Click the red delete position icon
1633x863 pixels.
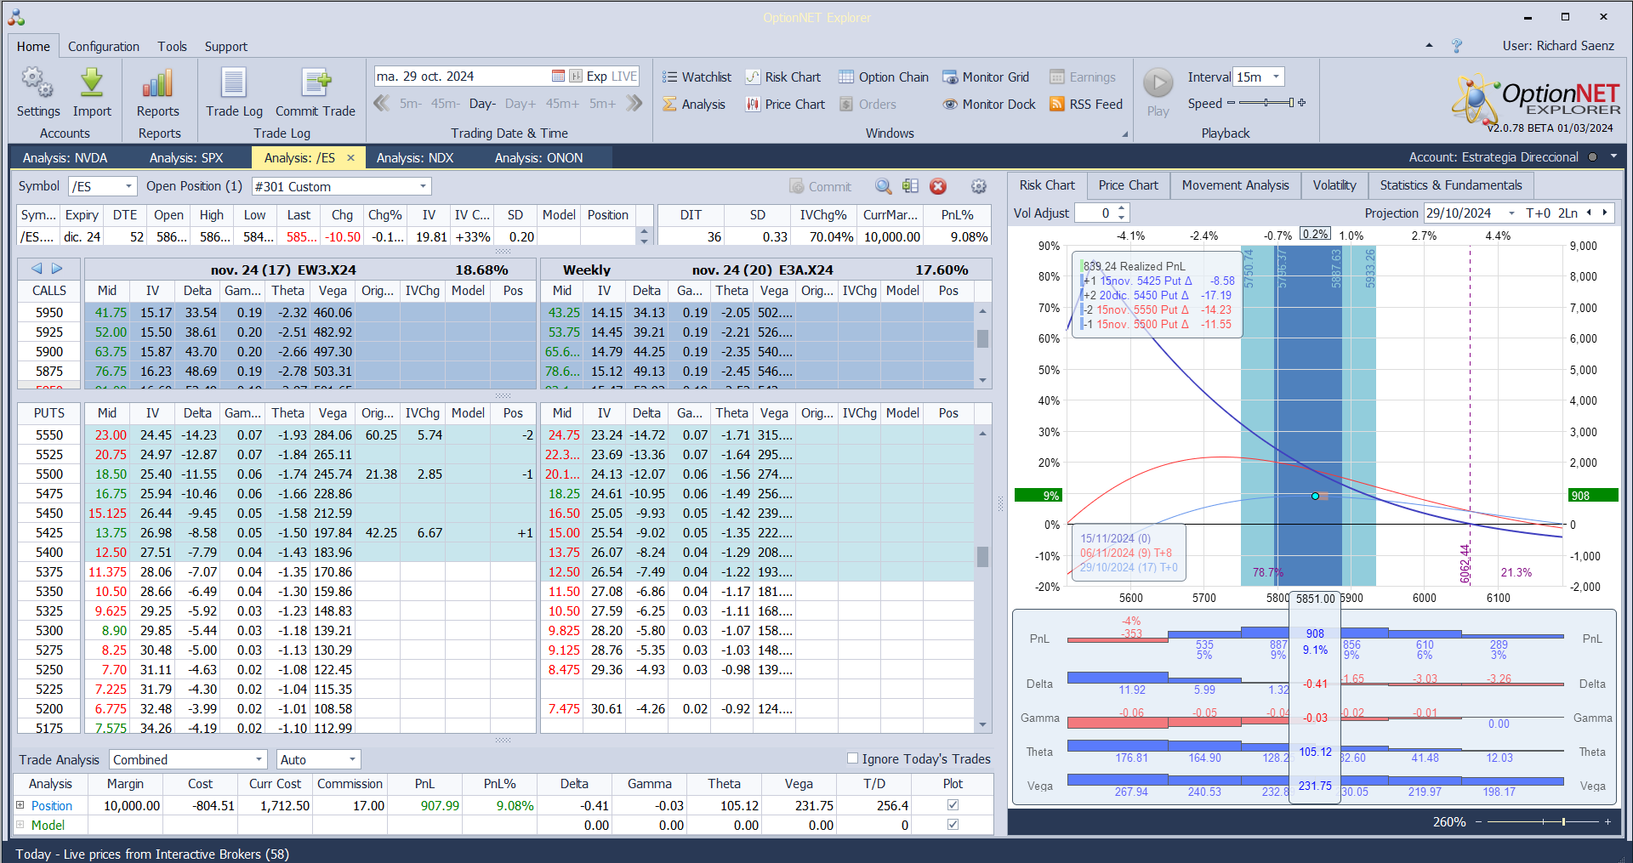[x=938, y=186]
